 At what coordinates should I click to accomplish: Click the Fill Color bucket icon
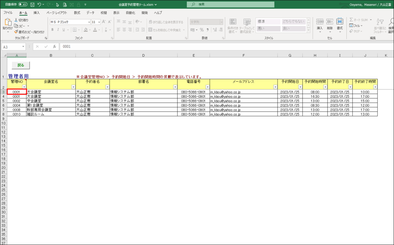point(85,30)
